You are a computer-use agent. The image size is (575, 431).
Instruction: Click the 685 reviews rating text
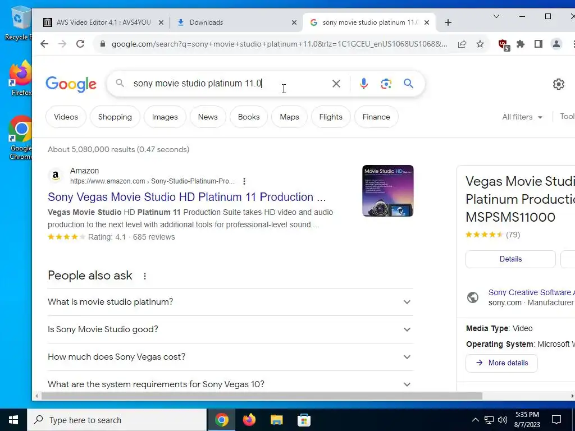click(x=154, y=237)
